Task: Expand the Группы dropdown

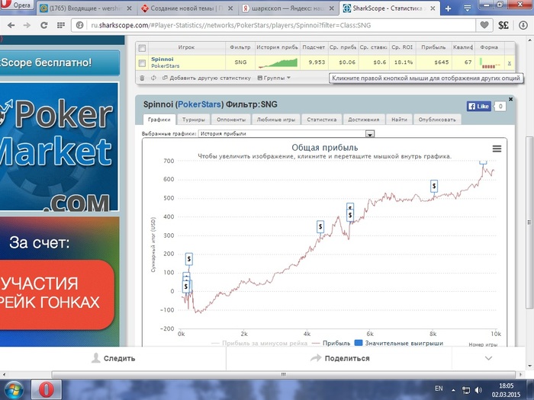Action: (x=274, y=78)
